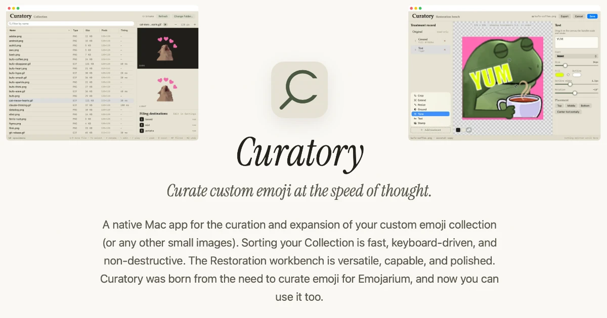Sort by the Type column header

click(77, 30)
